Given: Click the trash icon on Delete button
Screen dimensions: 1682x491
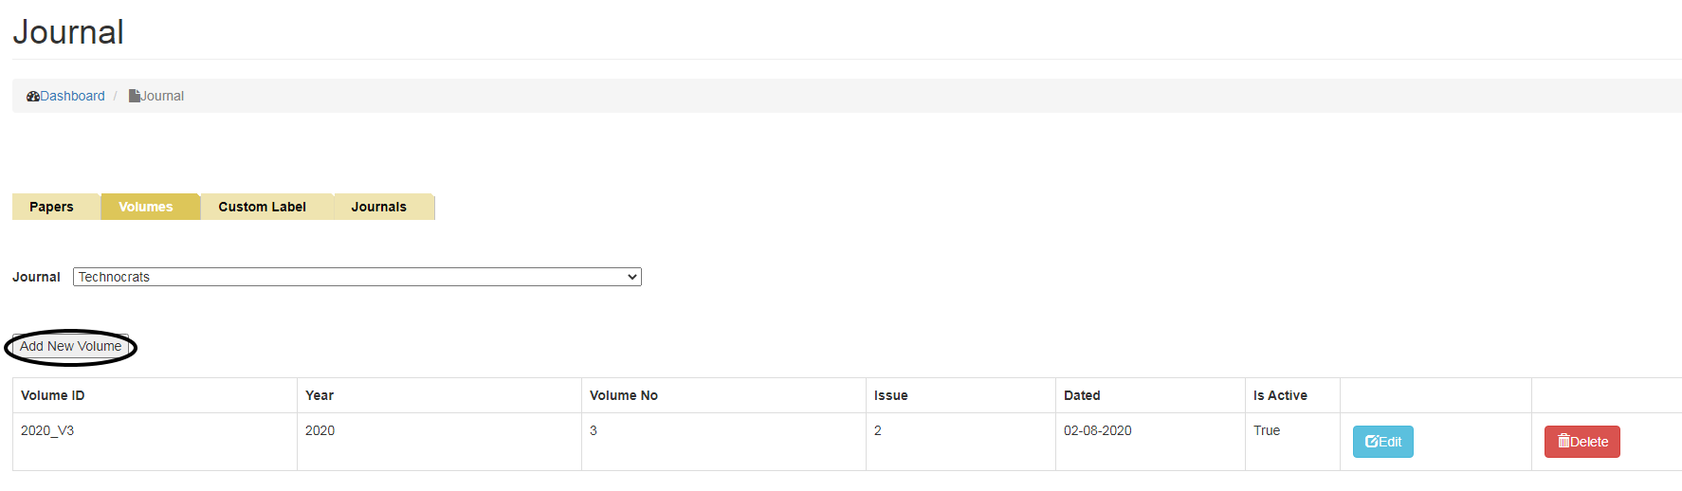Looking at the screenshot, I should 1563,442.
